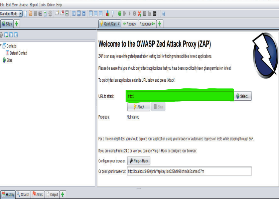
Task: Click the localhost browser URL field
Action: point(189,171)
